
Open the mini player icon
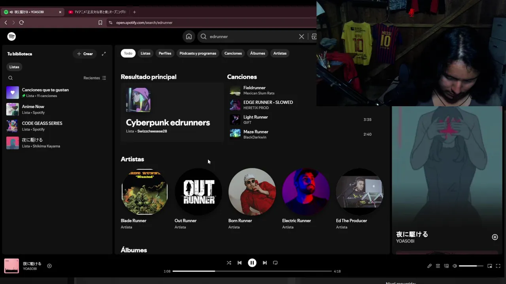490,266
